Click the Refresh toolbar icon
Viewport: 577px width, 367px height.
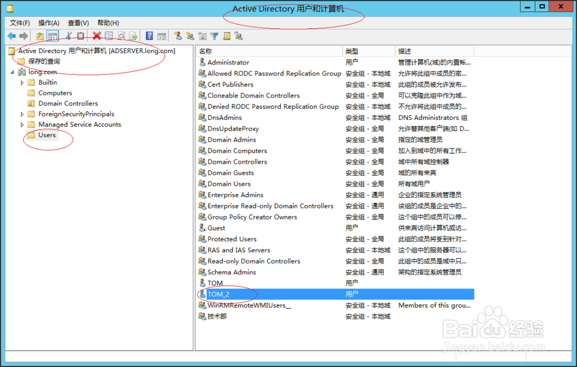(121, 36)
